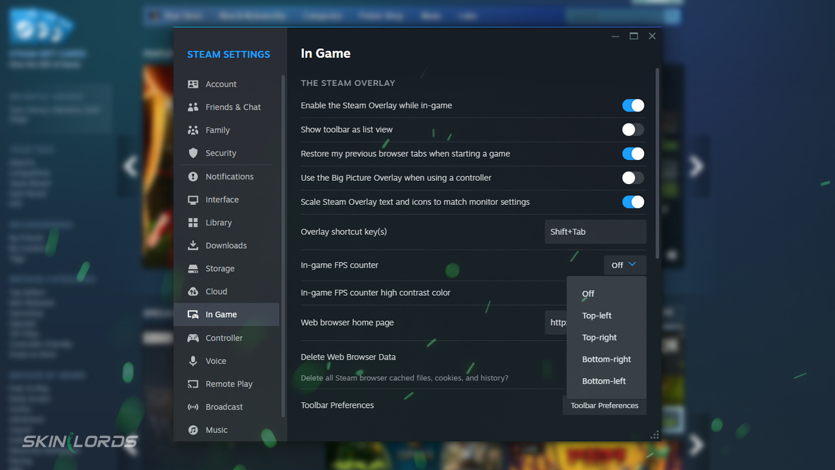Enable Show toolbar as list view
Screen dimensions: 835x470
(633, 130)
